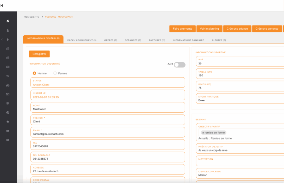This screenshot has height=183, width=284.
Task: Select the Homme radio button
Action: (34, 73)
